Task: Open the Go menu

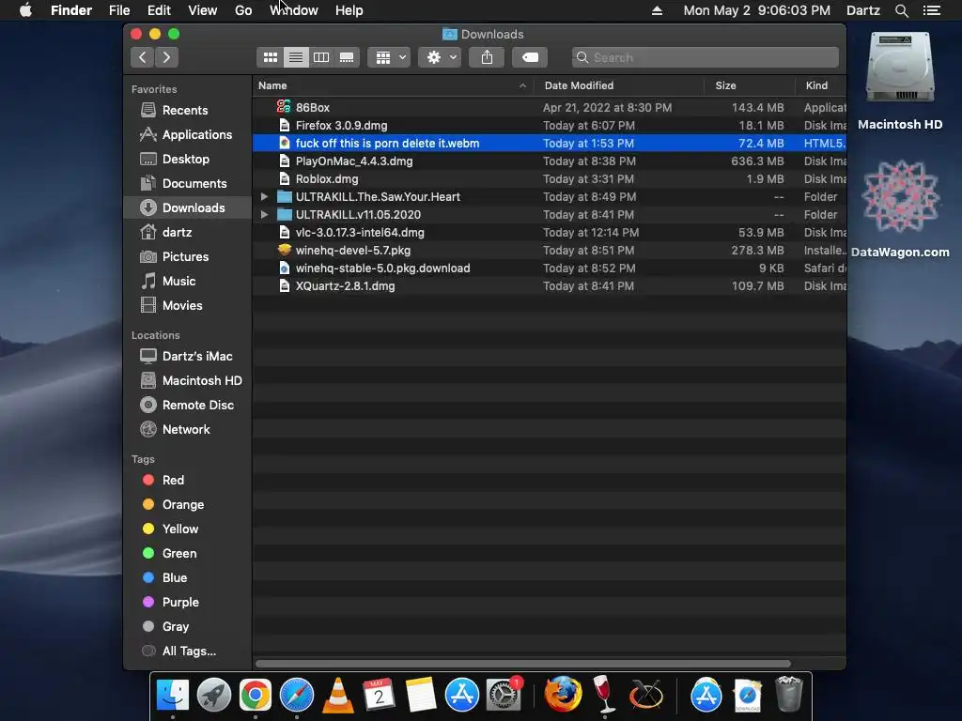Action: tap(243, 10)
